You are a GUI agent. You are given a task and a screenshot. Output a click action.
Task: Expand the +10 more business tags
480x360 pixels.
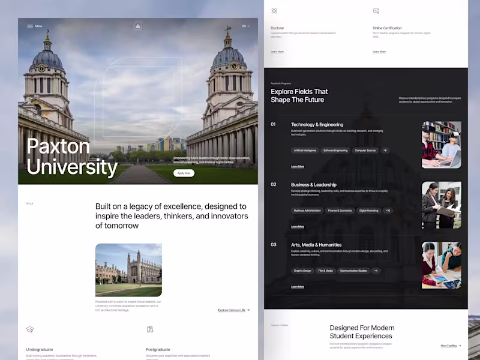(388, 211)
